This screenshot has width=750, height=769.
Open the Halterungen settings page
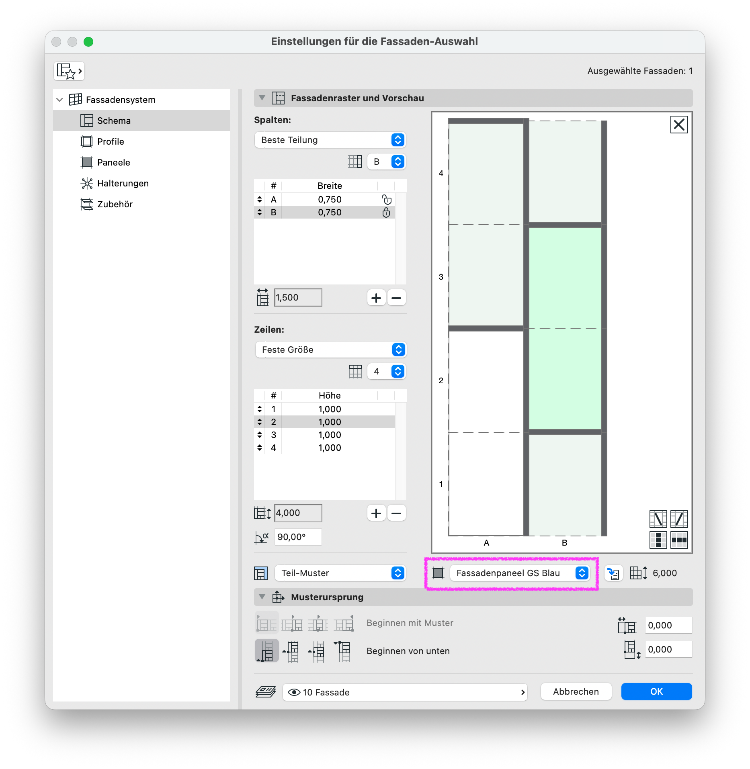[141, 183]
